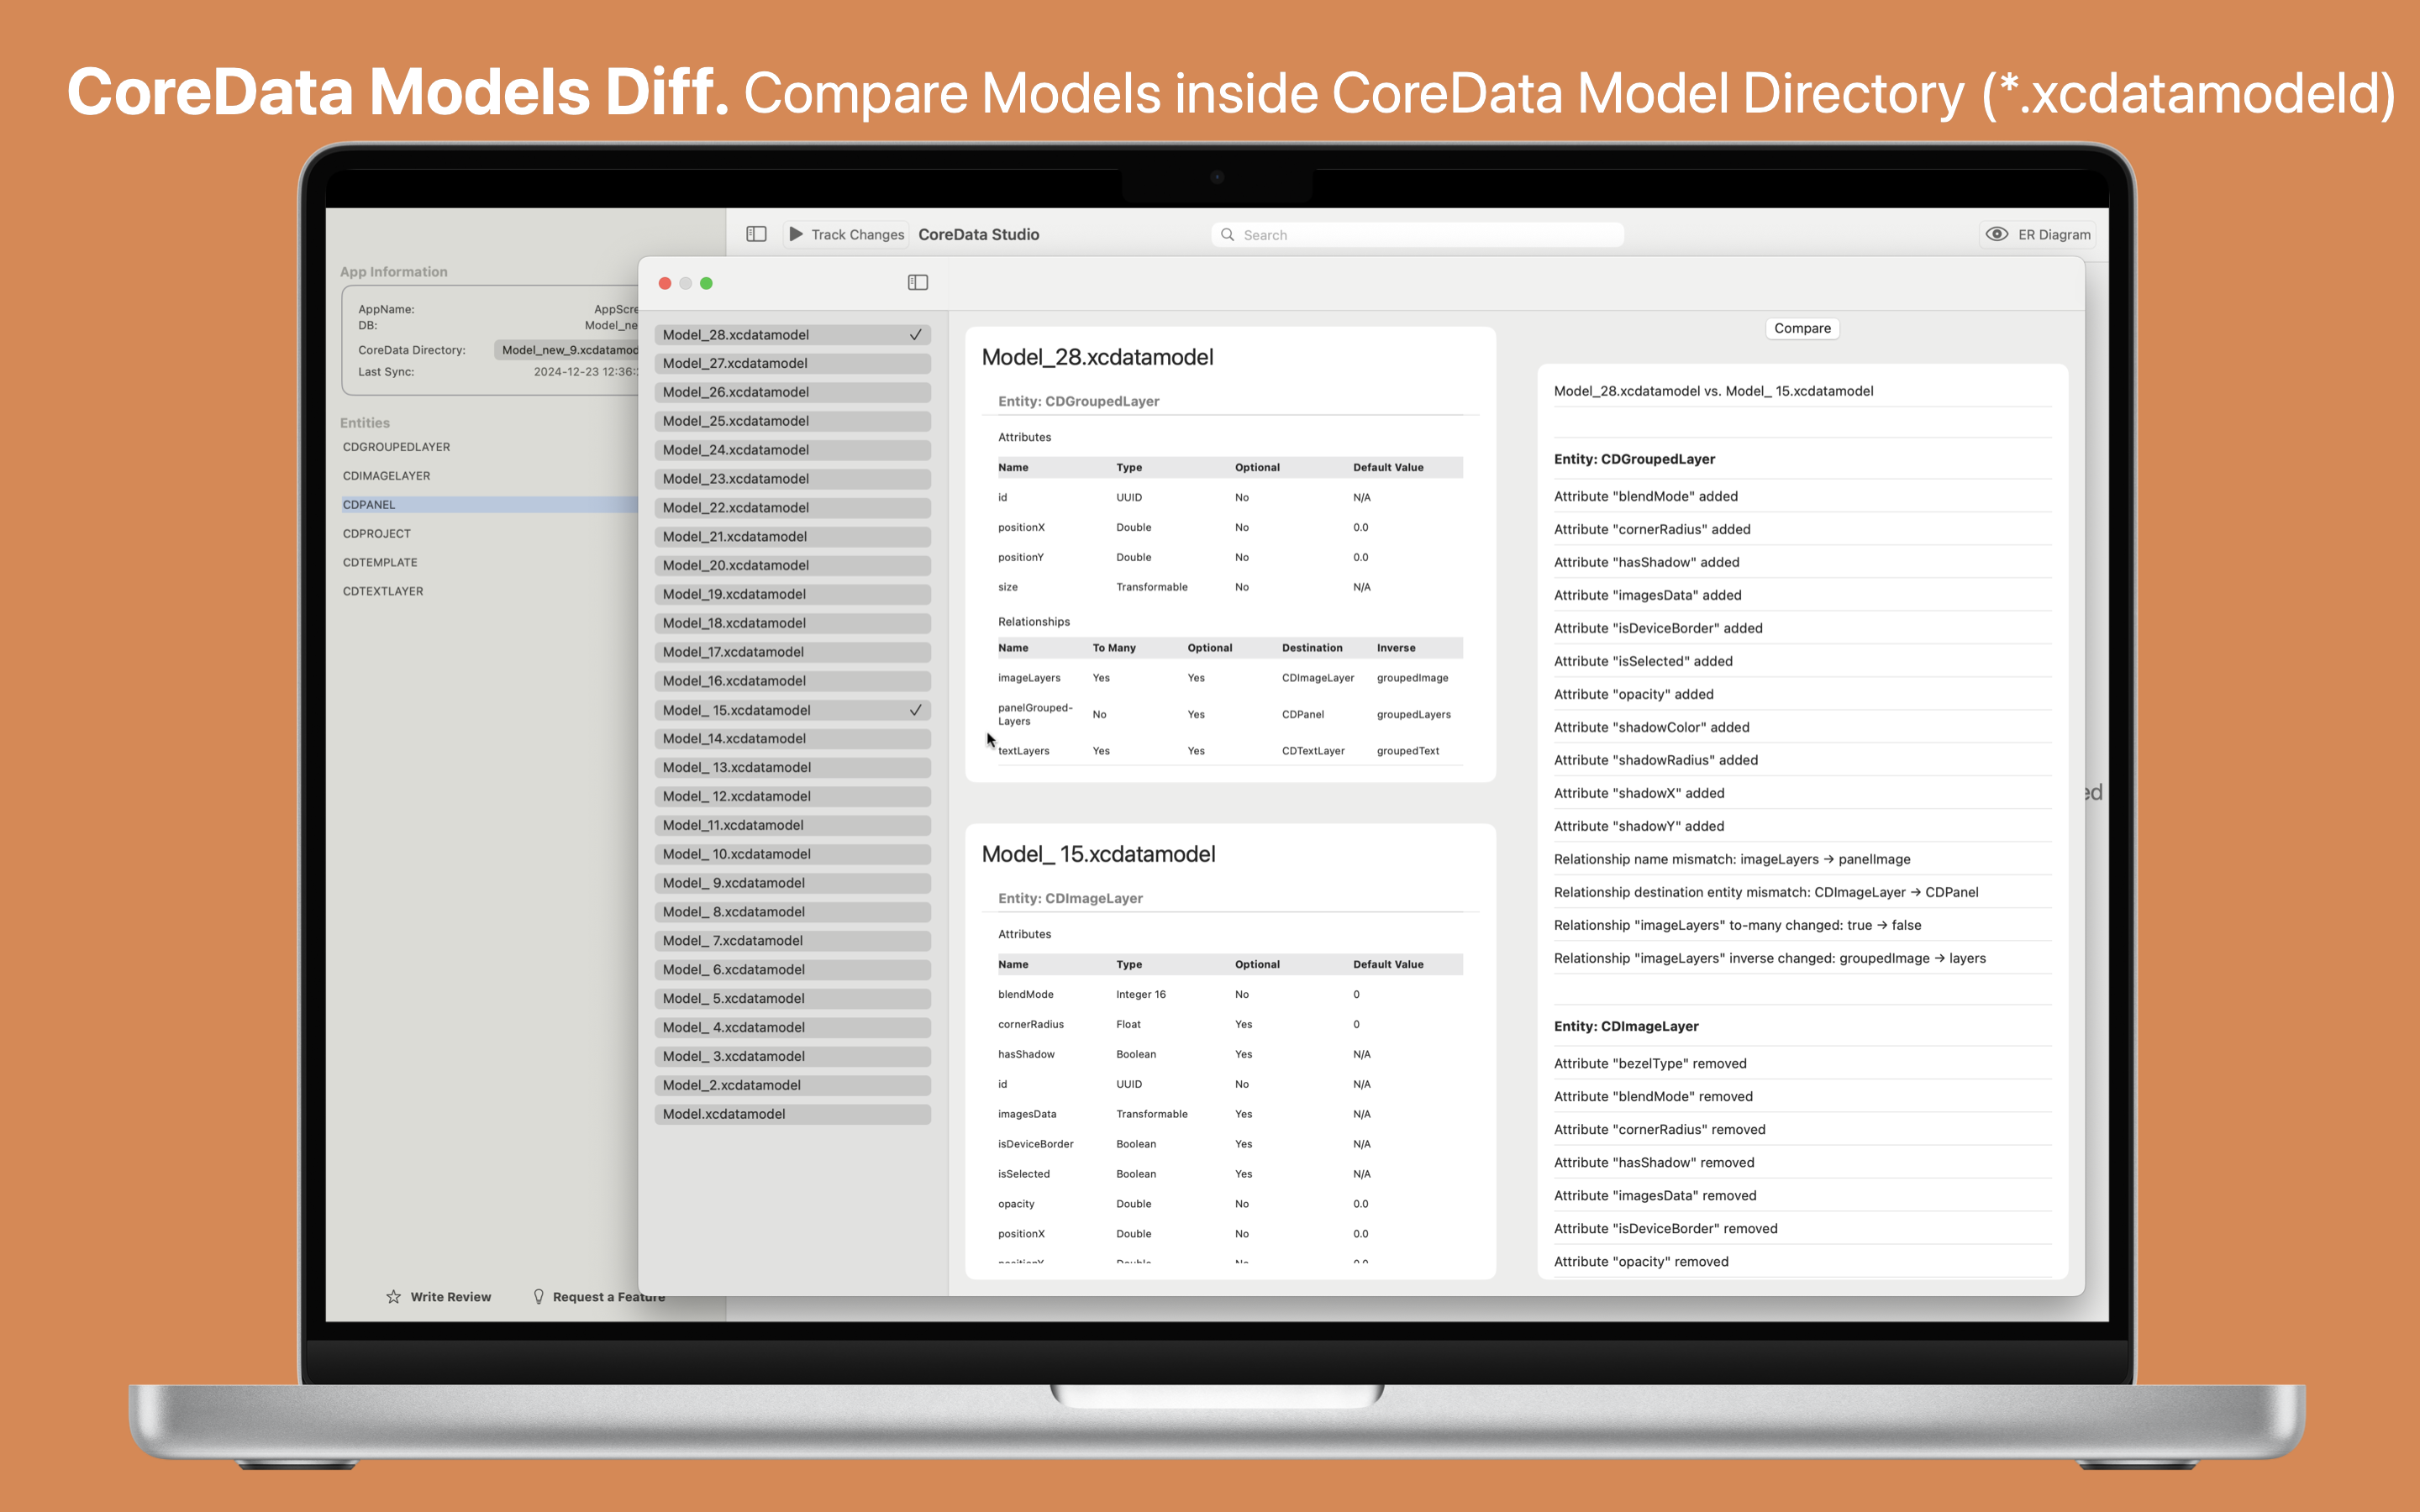Focus the Search field in toolbar
2420x1512 pixels.
point(1417,235)
